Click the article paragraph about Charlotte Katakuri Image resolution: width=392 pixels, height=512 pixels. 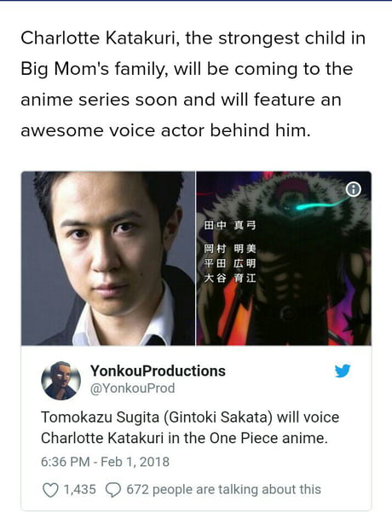(x=193, y=84)
